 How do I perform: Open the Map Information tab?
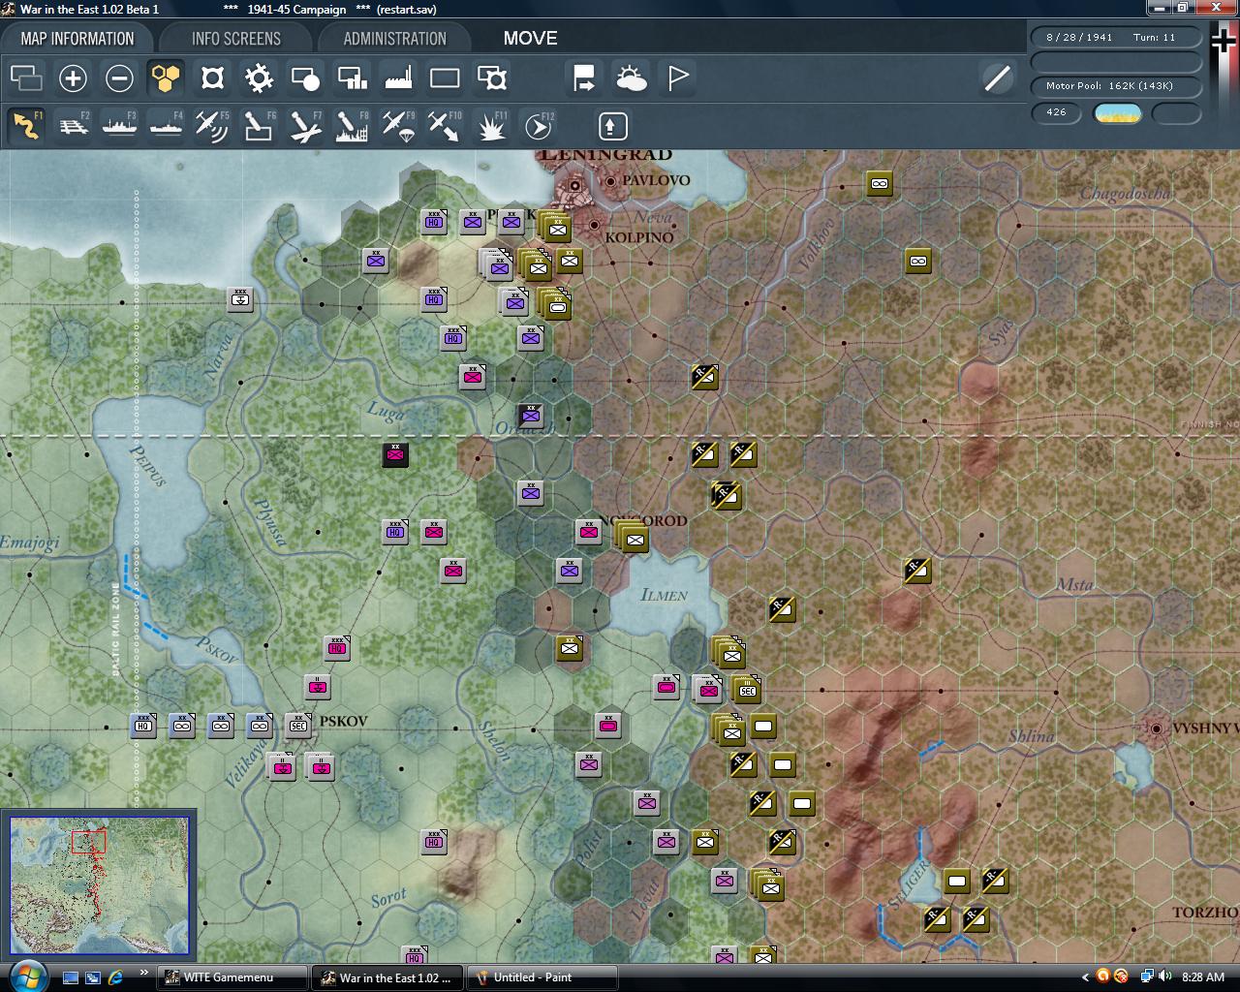77,39
